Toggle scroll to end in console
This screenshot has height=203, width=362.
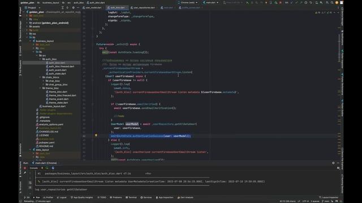30,187
